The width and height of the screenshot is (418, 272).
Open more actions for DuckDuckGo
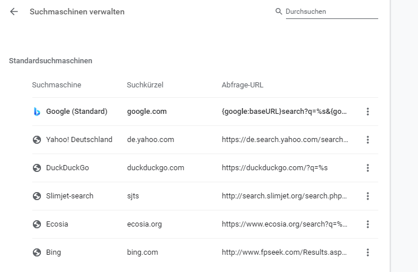tap(368, 168)
